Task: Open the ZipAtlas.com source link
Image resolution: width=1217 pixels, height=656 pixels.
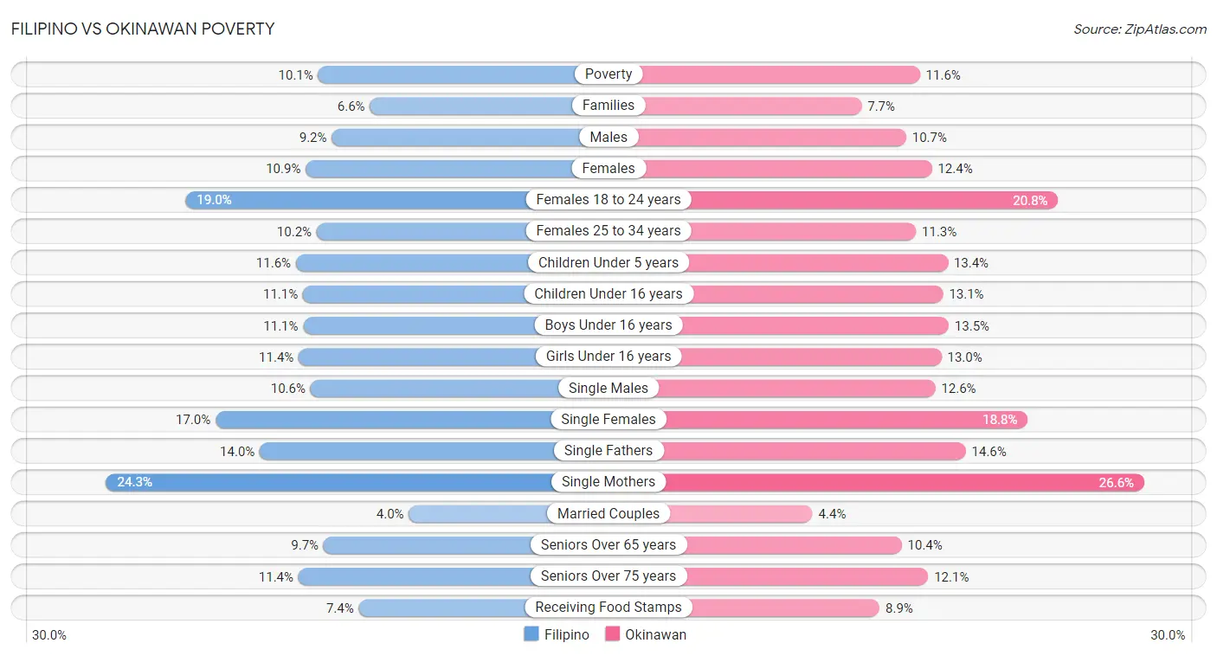Action: pyautogui.click(x=1140, y=29)
